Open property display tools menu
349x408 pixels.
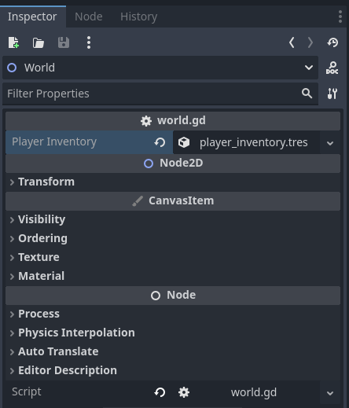click(x=332, y=94)
